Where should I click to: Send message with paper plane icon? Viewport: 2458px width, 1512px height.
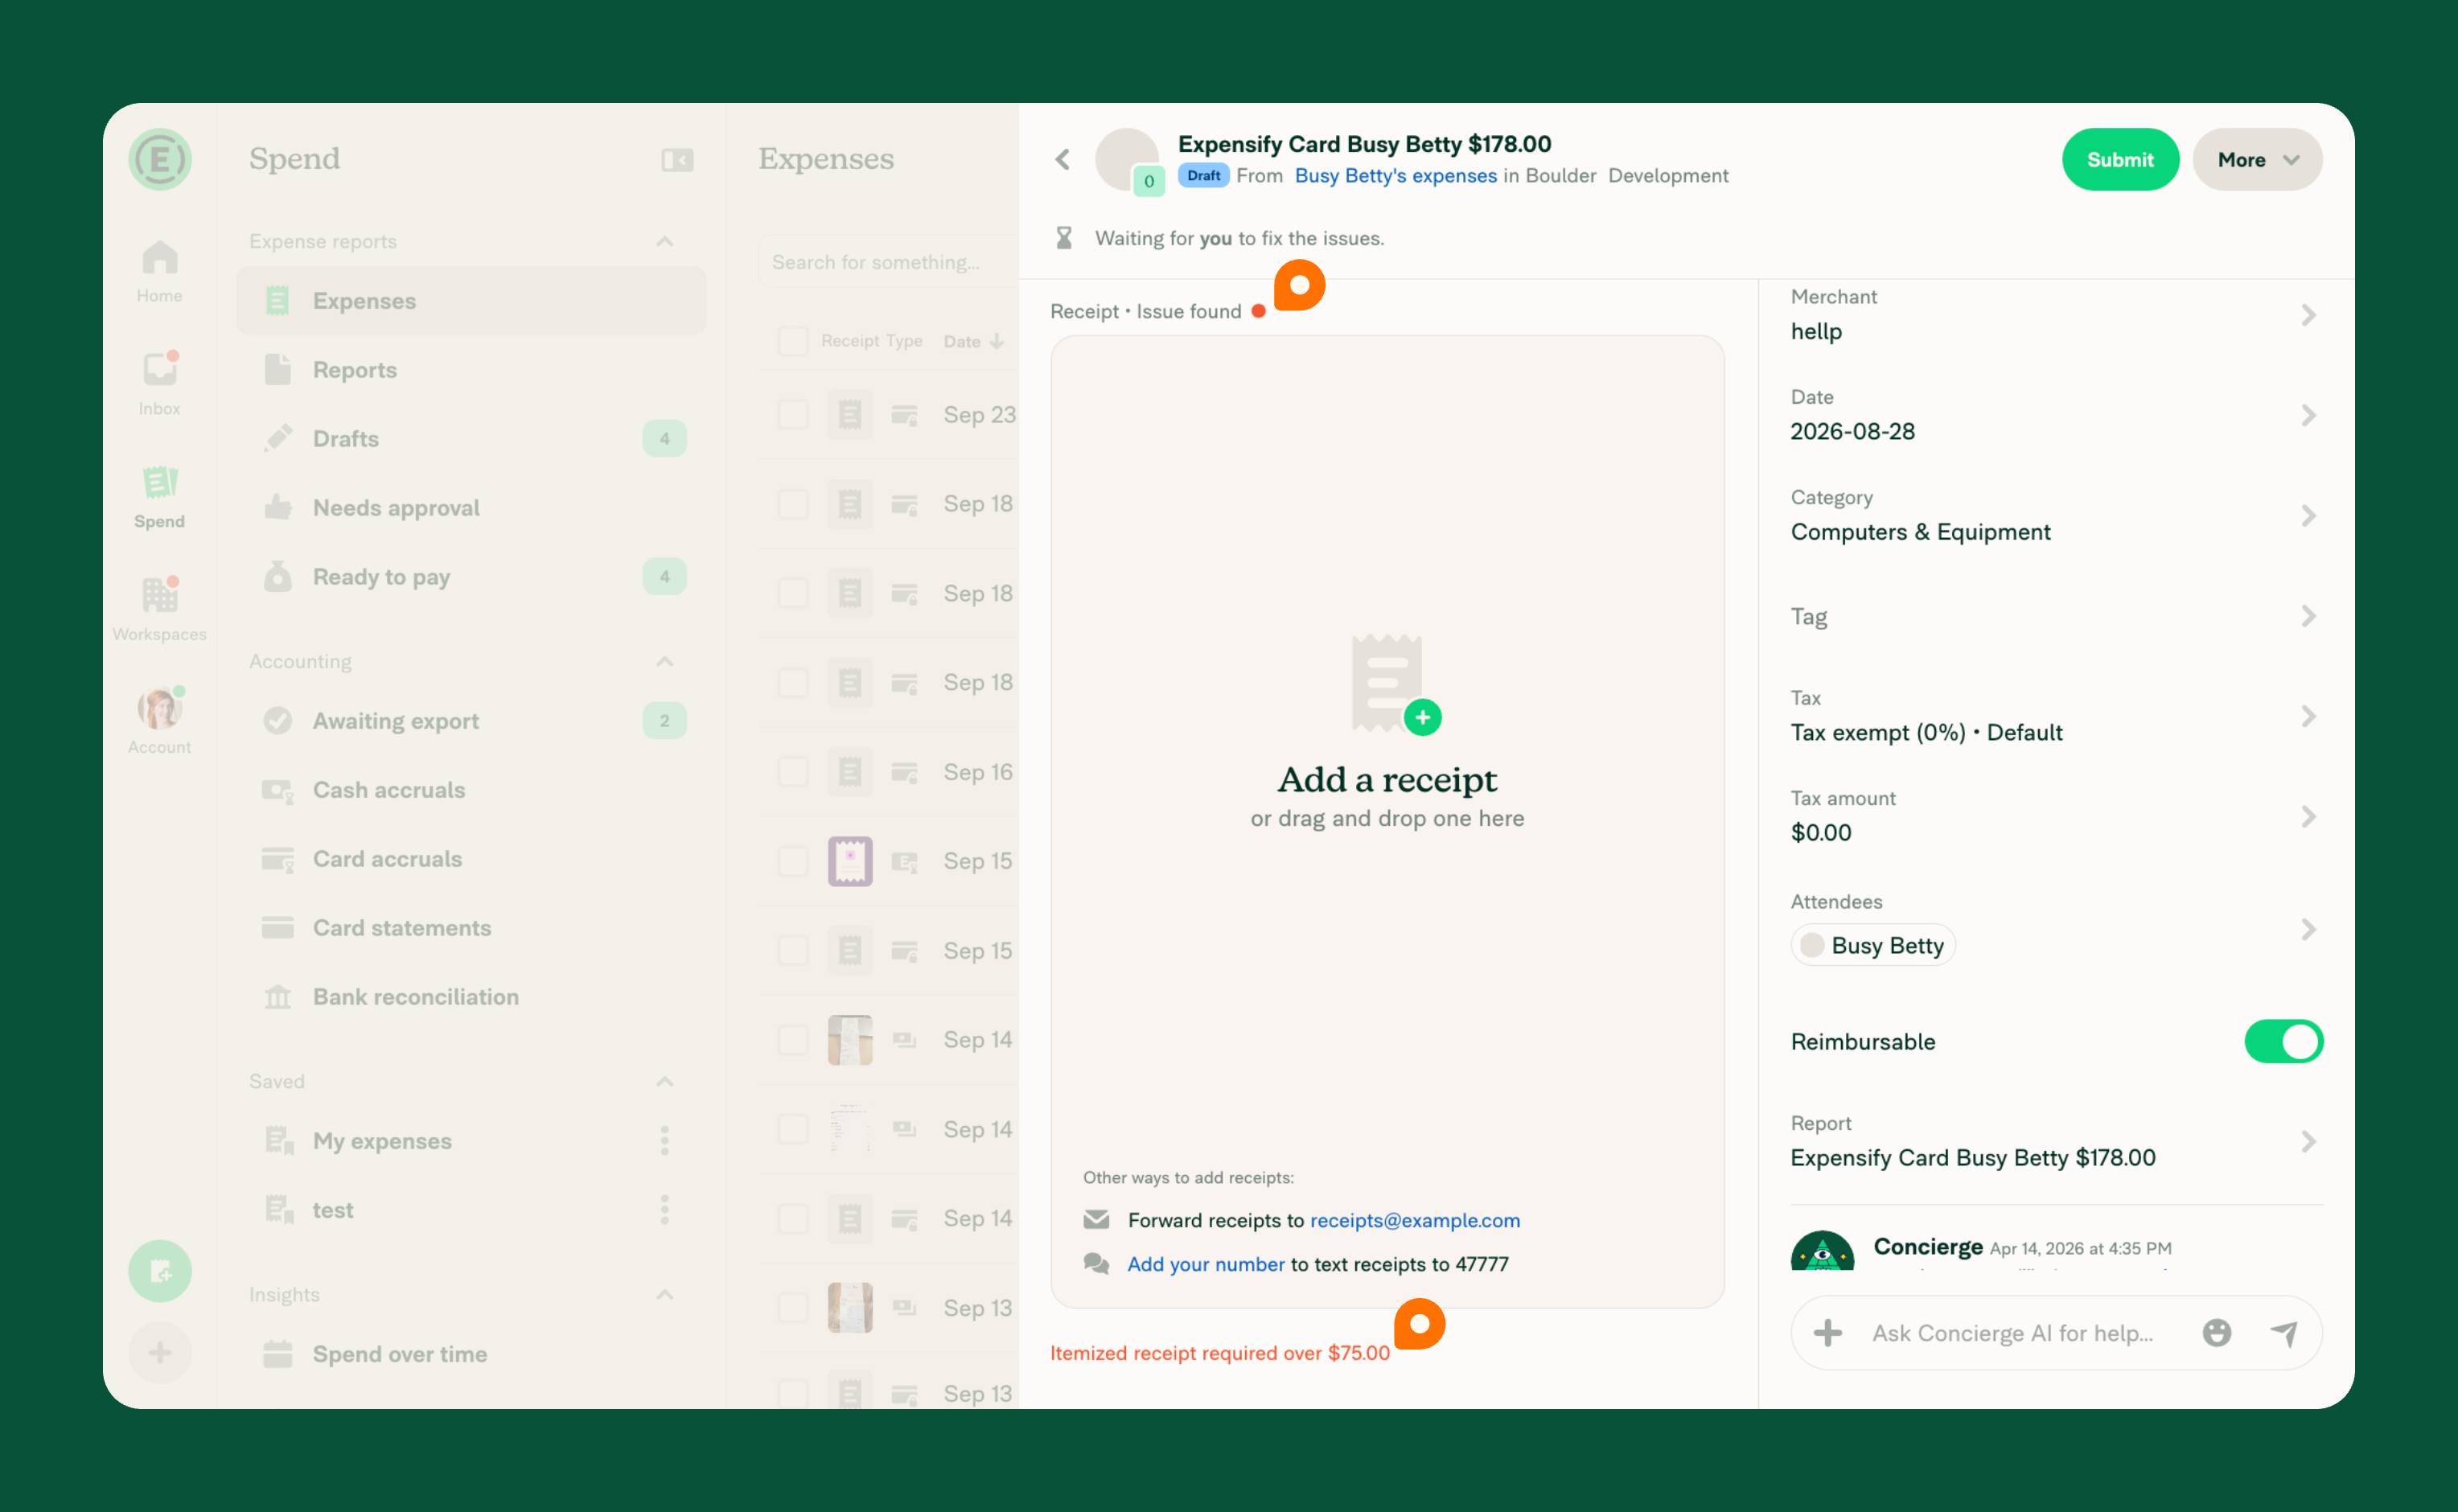(2284, 1332)
